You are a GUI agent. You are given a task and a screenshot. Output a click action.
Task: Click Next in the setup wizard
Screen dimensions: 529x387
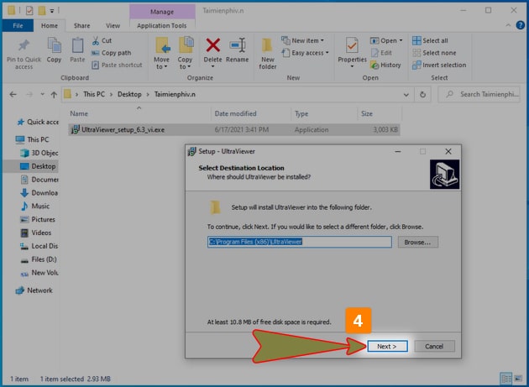[387, 346]
